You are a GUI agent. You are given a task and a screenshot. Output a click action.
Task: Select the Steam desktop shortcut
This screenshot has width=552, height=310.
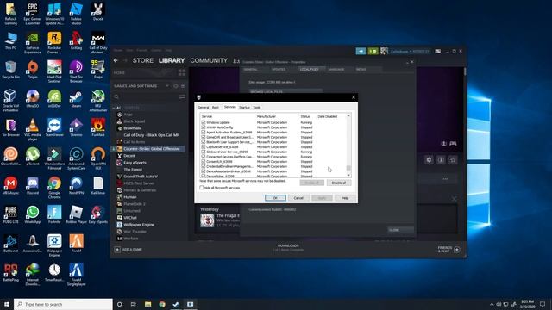tap(76, 98)
